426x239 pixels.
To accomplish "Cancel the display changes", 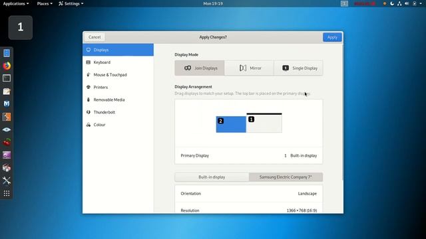I will [95, 37].
